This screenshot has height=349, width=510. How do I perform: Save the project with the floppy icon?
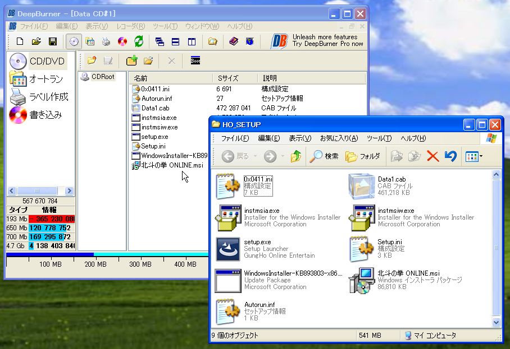pyautogui.click(x=53, y=41)
